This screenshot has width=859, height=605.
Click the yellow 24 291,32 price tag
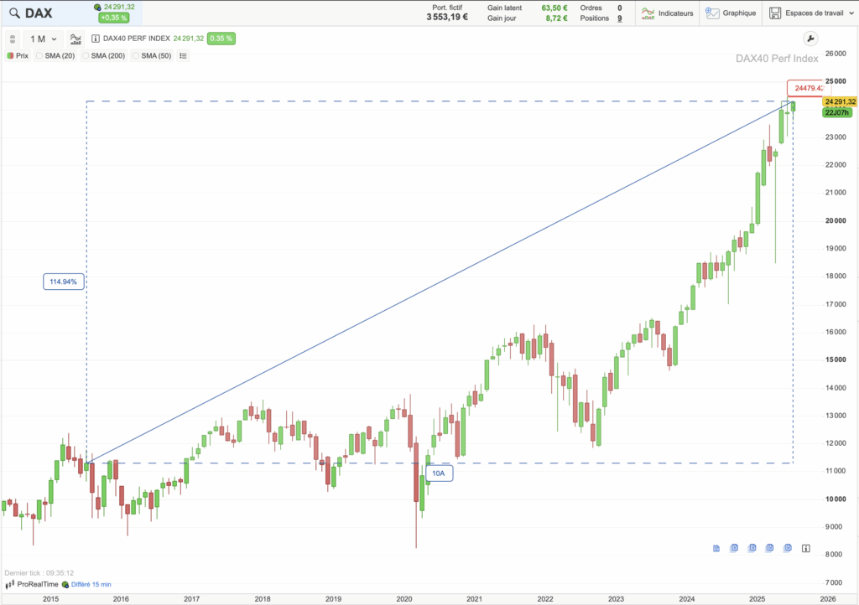(x=840, y=101)
